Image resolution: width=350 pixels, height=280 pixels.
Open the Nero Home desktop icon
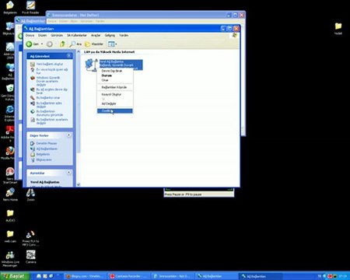tap(10, 194)
